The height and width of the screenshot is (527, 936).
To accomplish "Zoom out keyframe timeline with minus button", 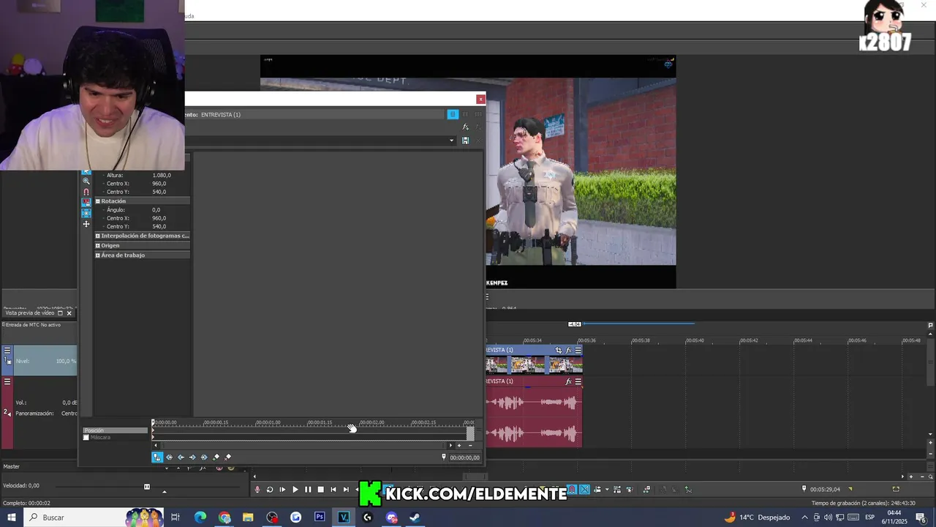I will pyautogui.click(x=470, y=446).
